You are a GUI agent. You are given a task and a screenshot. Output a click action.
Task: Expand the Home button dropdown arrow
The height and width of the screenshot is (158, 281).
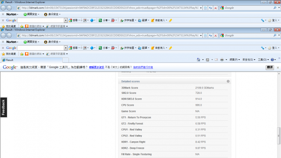[x=203, y=60]
